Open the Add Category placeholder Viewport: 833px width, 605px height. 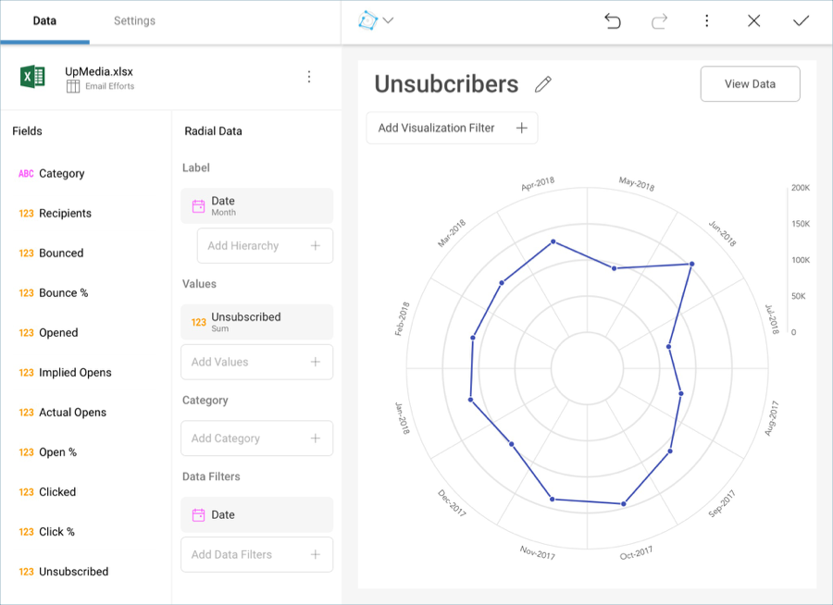[256, 438]
